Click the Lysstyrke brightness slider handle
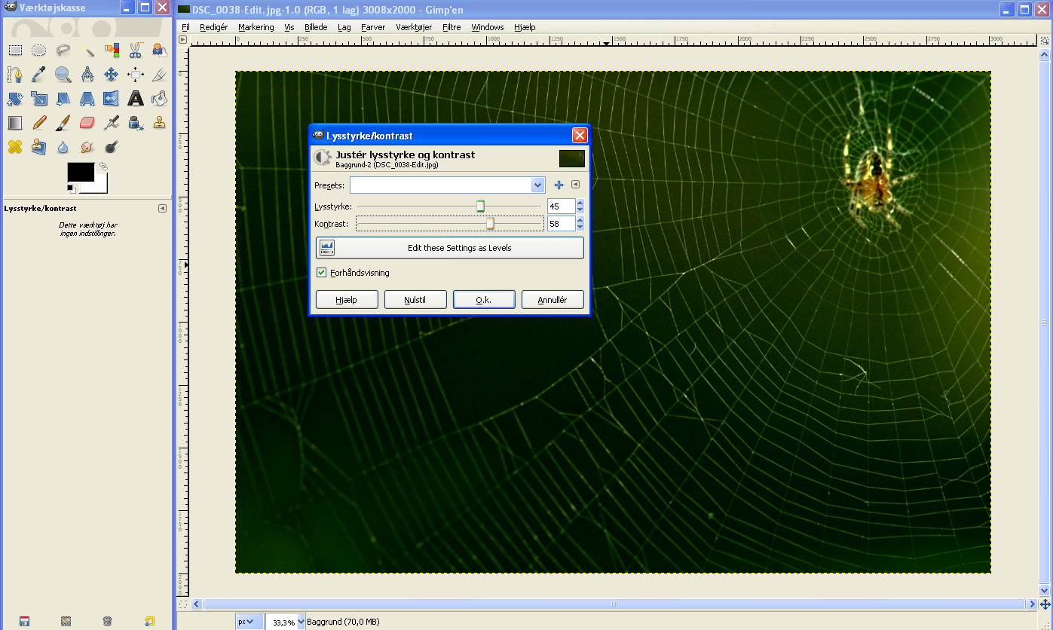Image resolution: width=1053 pixels, height=630 pixels. (x=480, y=206)
